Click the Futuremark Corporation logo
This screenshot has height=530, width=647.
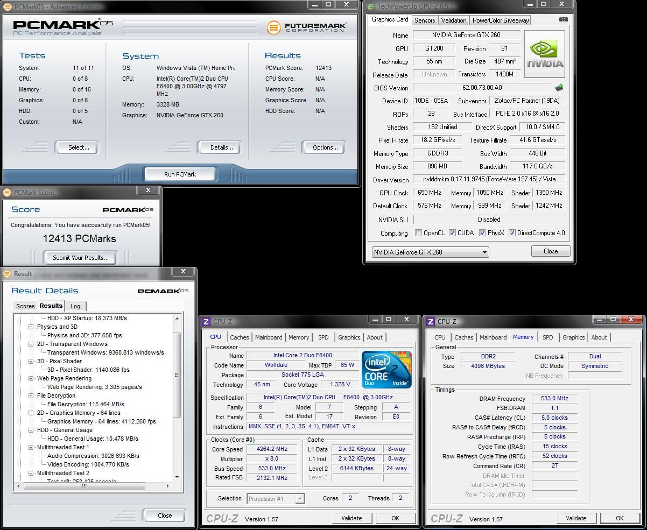(306, 27)
